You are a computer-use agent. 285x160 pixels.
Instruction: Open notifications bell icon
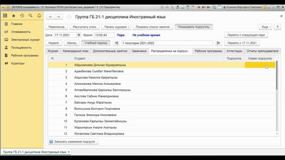[39, 16]
